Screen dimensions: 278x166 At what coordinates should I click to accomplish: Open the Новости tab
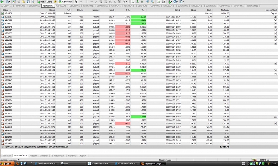33,156
